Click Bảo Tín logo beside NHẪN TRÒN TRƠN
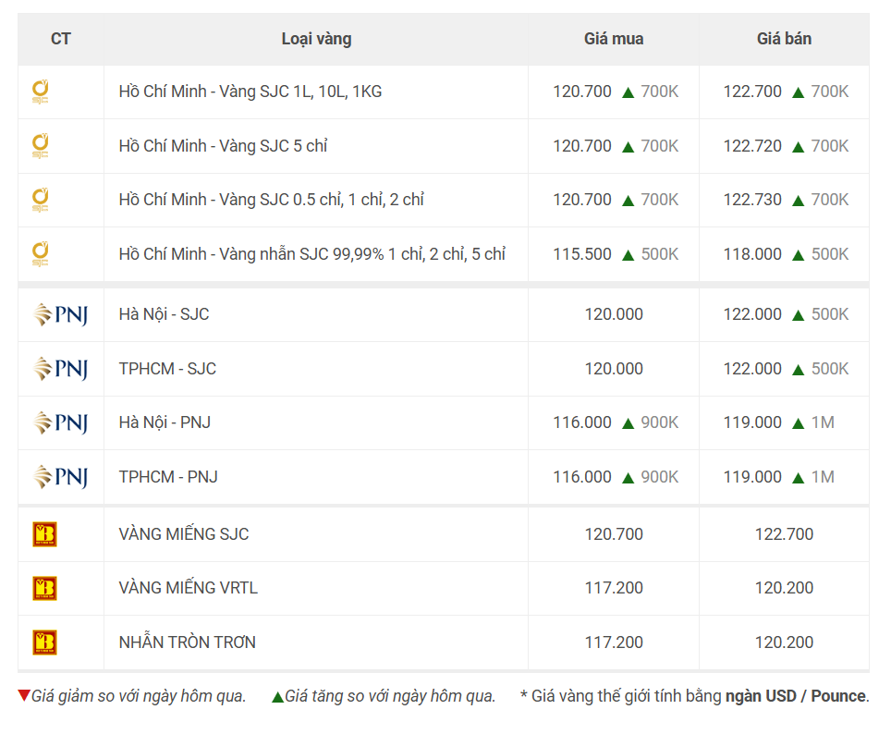891x734 pixels. coord(45,642)
